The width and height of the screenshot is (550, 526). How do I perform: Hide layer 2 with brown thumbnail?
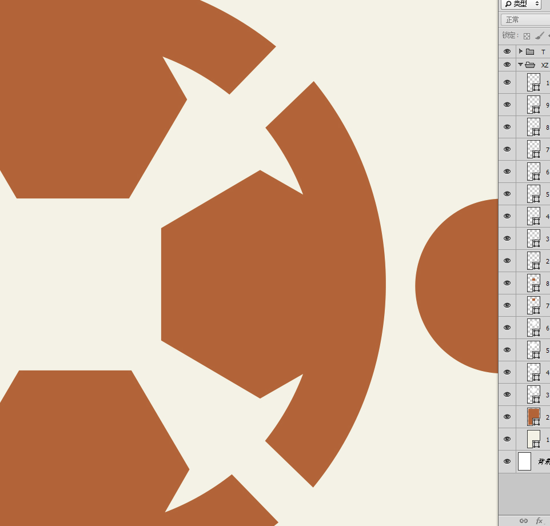[507, 417]
